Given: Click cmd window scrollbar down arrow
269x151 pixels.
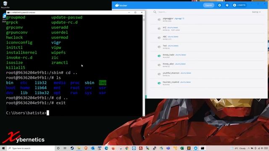Looking at the screenshot, I should tap(144, 115).
